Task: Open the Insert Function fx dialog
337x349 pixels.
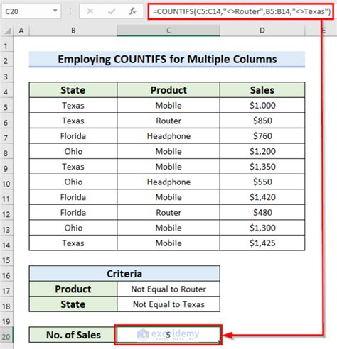Action: click(x=133, y=11)
